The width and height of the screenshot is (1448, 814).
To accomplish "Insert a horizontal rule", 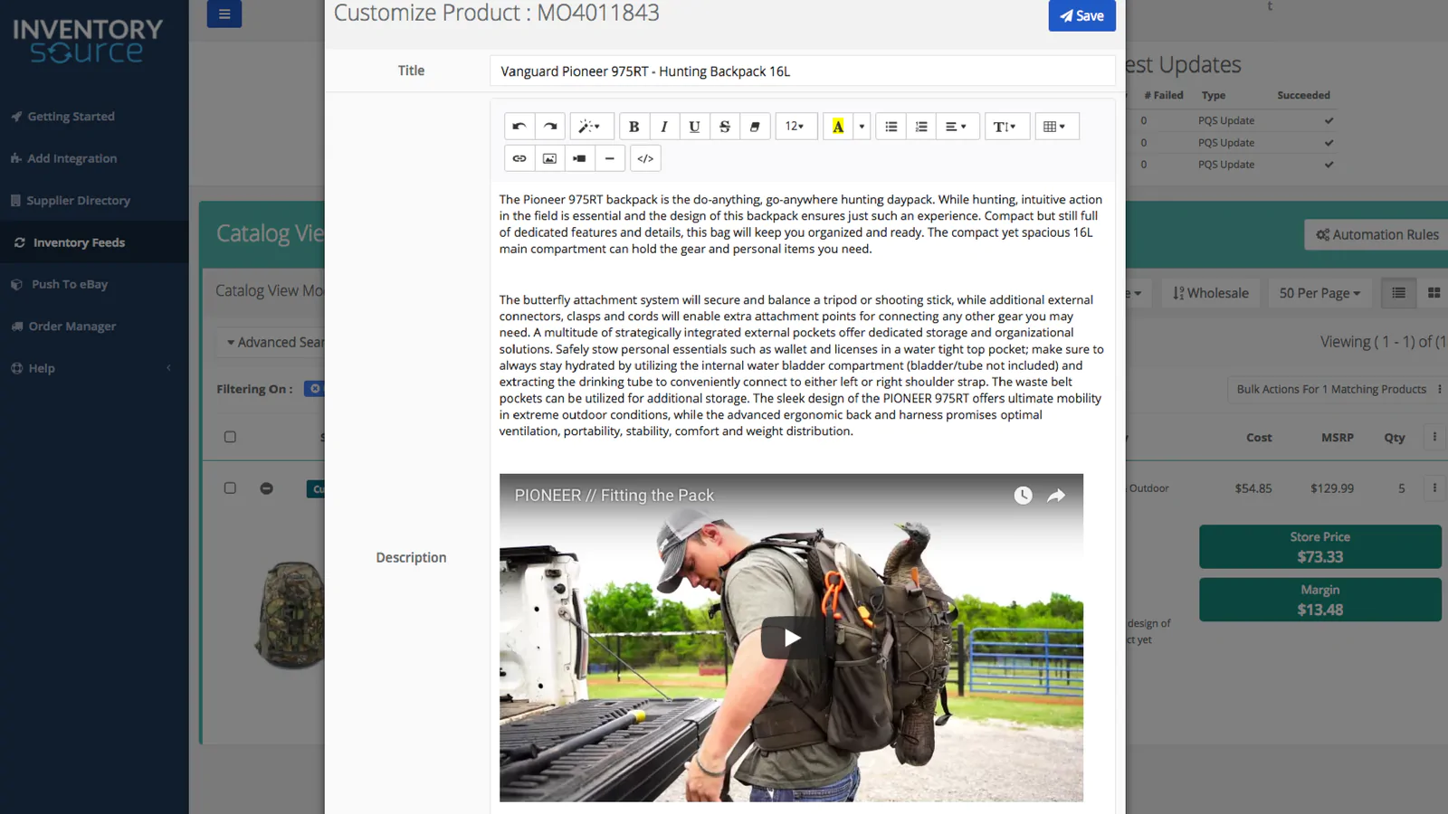I will 610,158.
